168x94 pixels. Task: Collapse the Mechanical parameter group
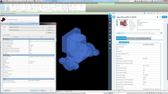[54, 39]
